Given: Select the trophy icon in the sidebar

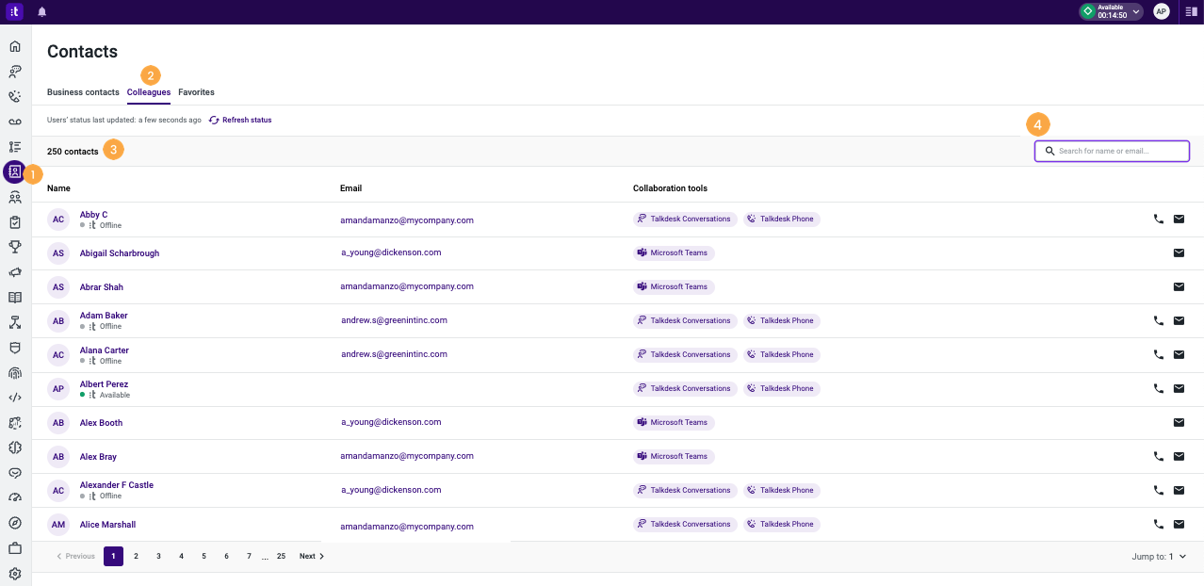Looking at the screenshot, I should pos(14,247).
